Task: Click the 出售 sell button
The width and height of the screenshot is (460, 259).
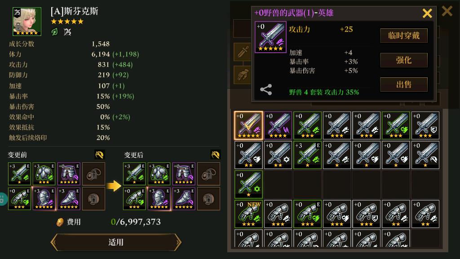Action: 404,85
